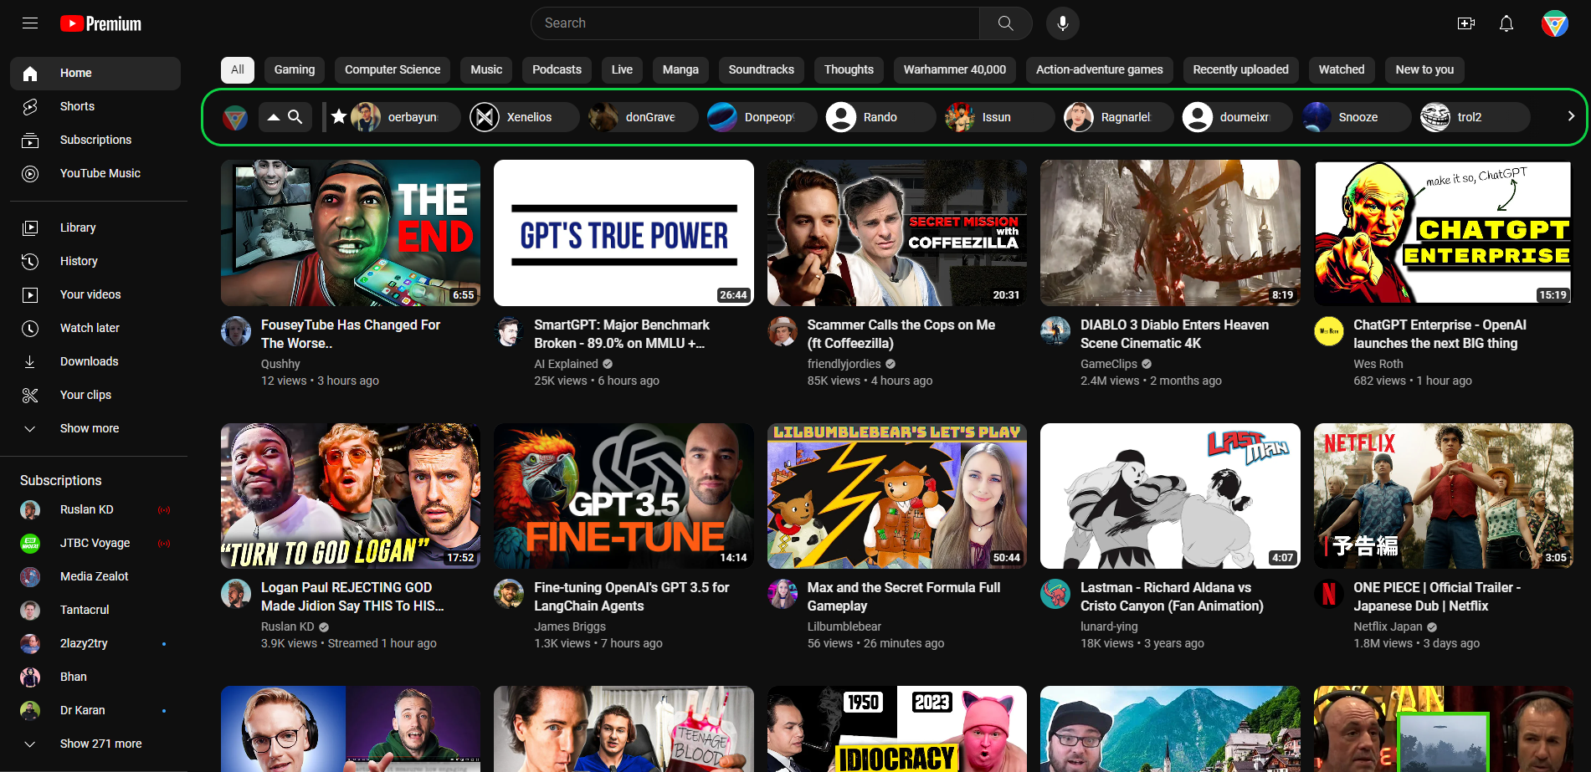Open Diablo 3 cinematic thumbnail

[x=1170, y=233]
